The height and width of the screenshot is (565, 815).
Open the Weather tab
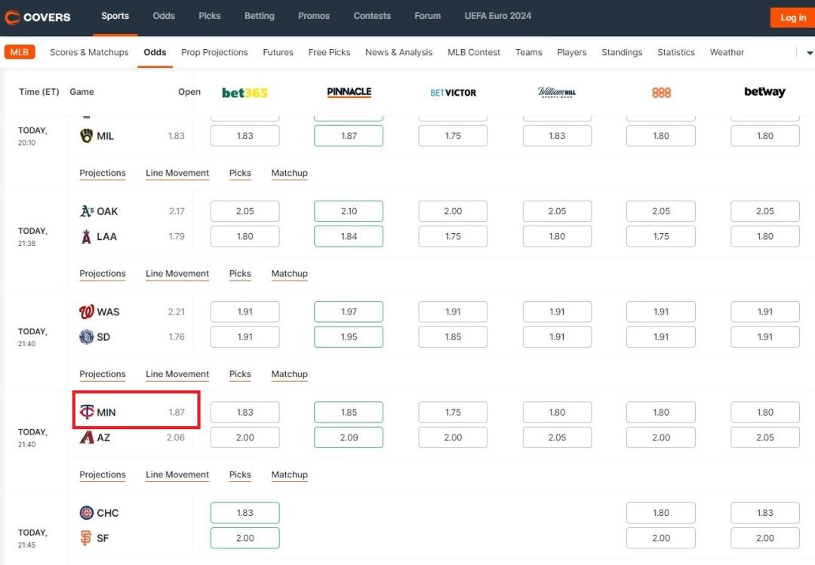tap(727, 52)
